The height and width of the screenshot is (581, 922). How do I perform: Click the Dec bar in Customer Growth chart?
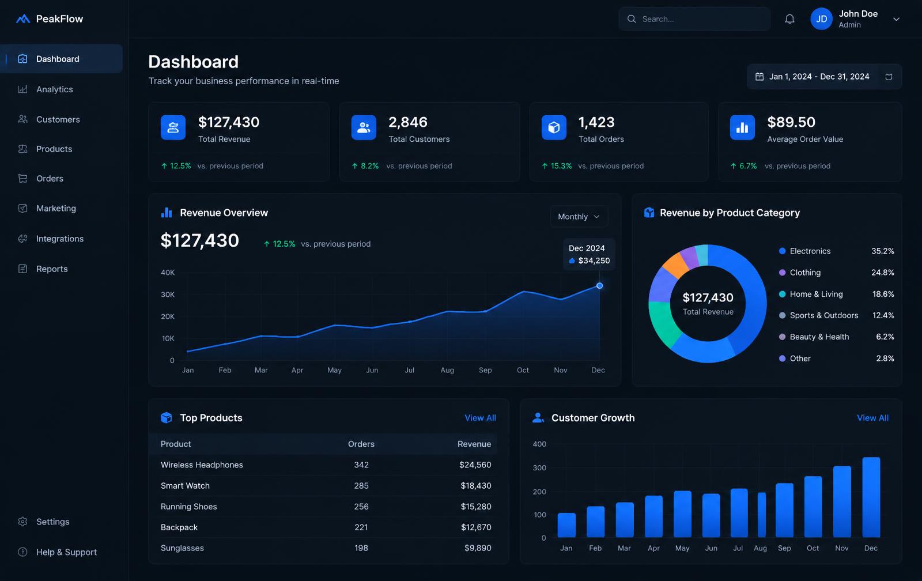pos(871,497)
